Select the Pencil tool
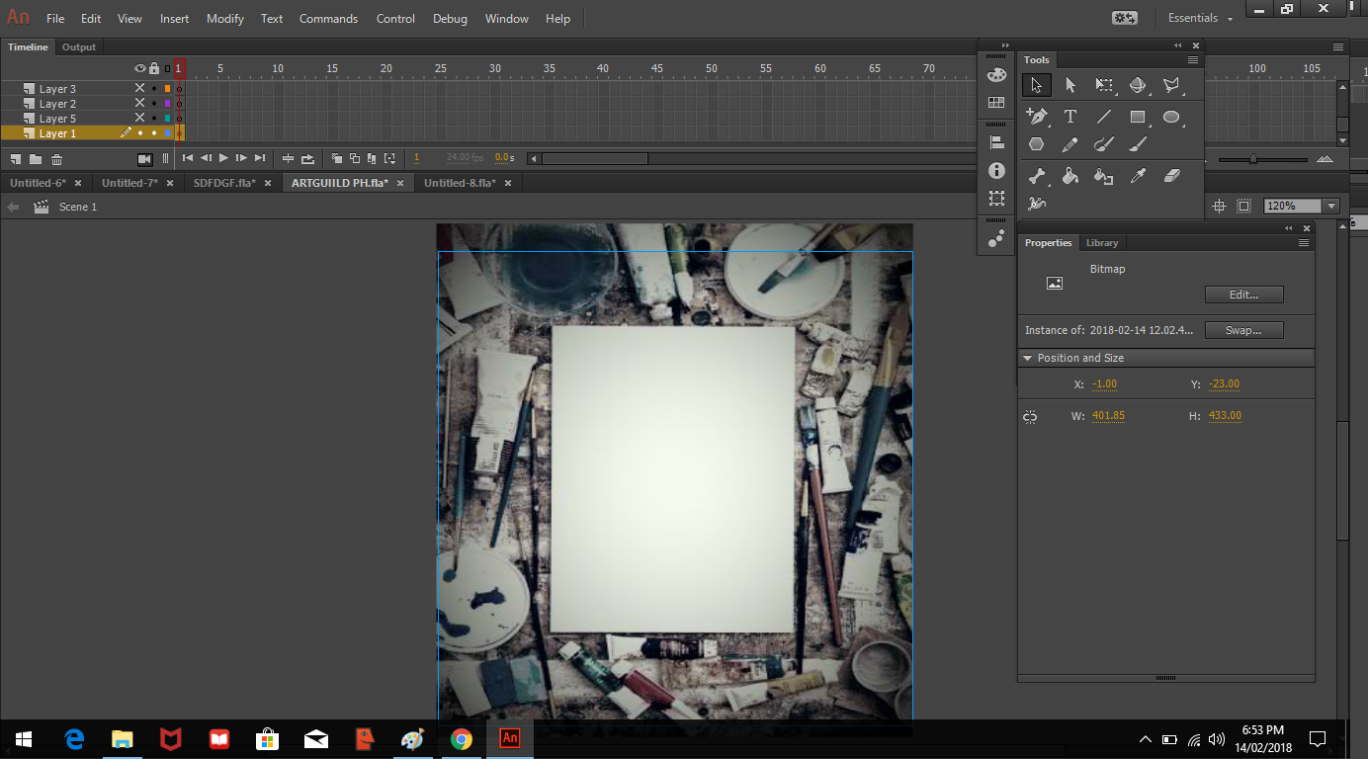The image size is (1368, 759). [1069, 144]
